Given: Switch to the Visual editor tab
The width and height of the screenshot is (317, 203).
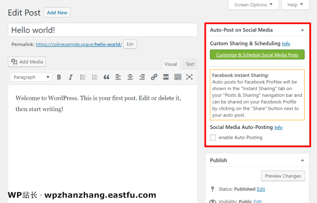Looking at the screenshot, I should (171, 64).
